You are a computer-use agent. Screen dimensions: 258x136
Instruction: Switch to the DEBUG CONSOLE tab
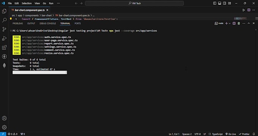click(48, 23)
